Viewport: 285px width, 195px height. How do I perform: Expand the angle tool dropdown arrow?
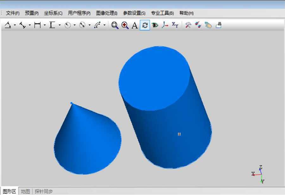[15, 25]
